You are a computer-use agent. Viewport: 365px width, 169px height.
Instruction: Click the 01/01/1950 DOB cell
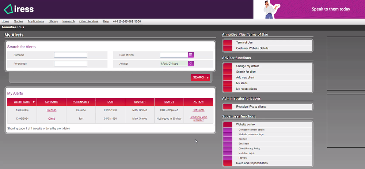click(110, 118)
